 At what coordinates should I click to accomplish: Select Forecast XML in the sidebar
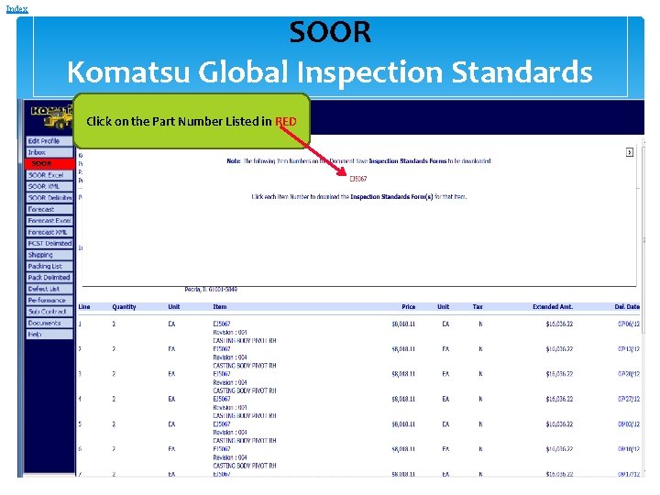tap(49, 232)
